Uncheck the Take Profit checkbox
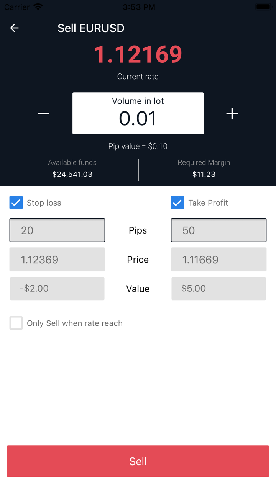 177,203
